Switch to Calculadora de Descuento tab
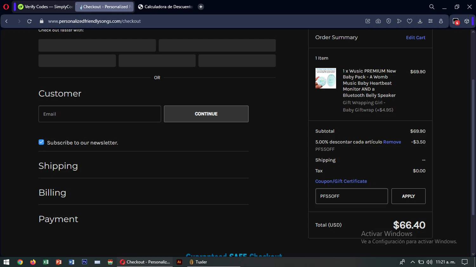The image size is (476, 267). [165, 7]
